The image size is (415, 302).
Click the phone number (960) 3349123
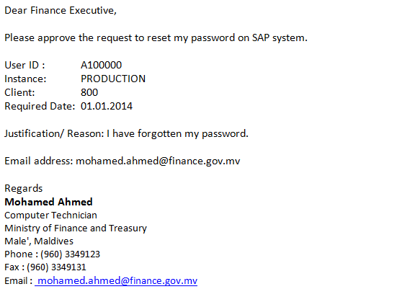coord(70,254)
